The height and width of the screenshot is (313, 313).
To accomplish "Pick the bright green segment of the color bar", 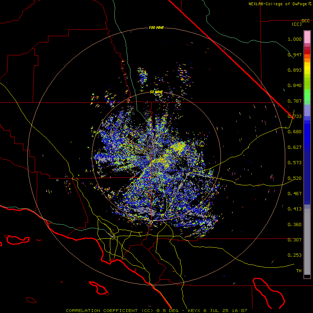I will (x=307, y=94).
